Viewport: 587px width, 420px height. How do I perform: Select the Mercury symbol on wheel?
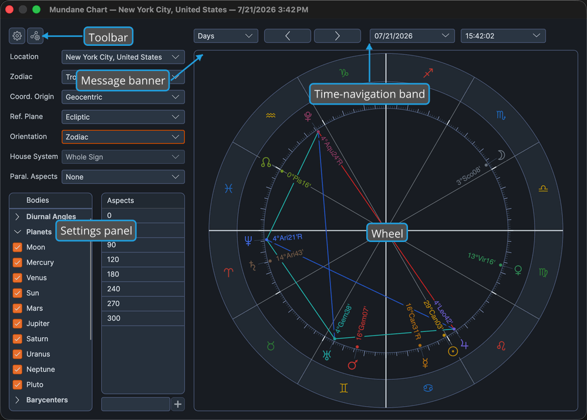point(425,362)
